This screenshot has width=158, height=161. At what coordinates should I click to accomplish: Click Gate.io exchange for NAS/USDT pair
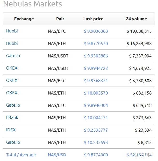(x=13, y=56)
